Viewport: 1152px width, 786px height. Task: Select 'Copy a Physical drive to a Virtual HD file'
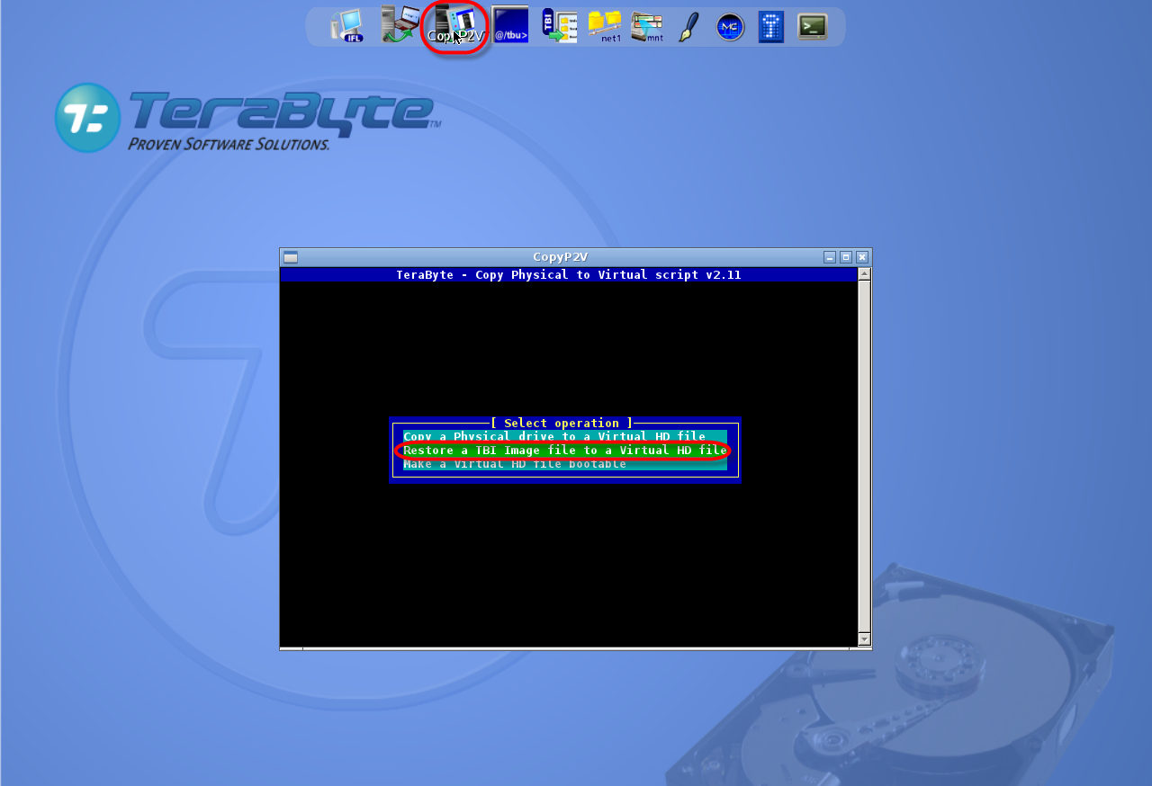(564, 436)
